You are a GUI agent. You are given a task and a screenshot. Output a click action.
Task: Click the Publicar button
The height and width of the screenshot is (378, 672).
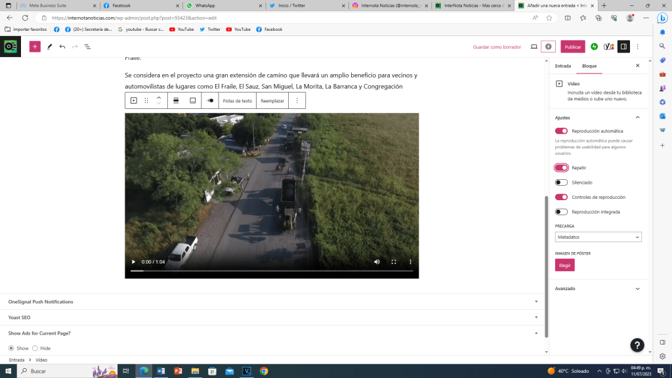[x=572, y=47]
